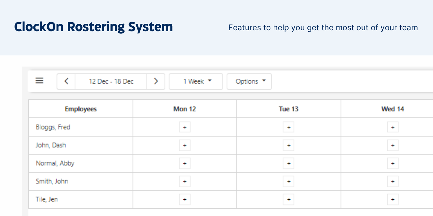Add a shift for Smith, John on Mon 12
Viewport: 433px width, 216px height.
(x=184, y=181)
